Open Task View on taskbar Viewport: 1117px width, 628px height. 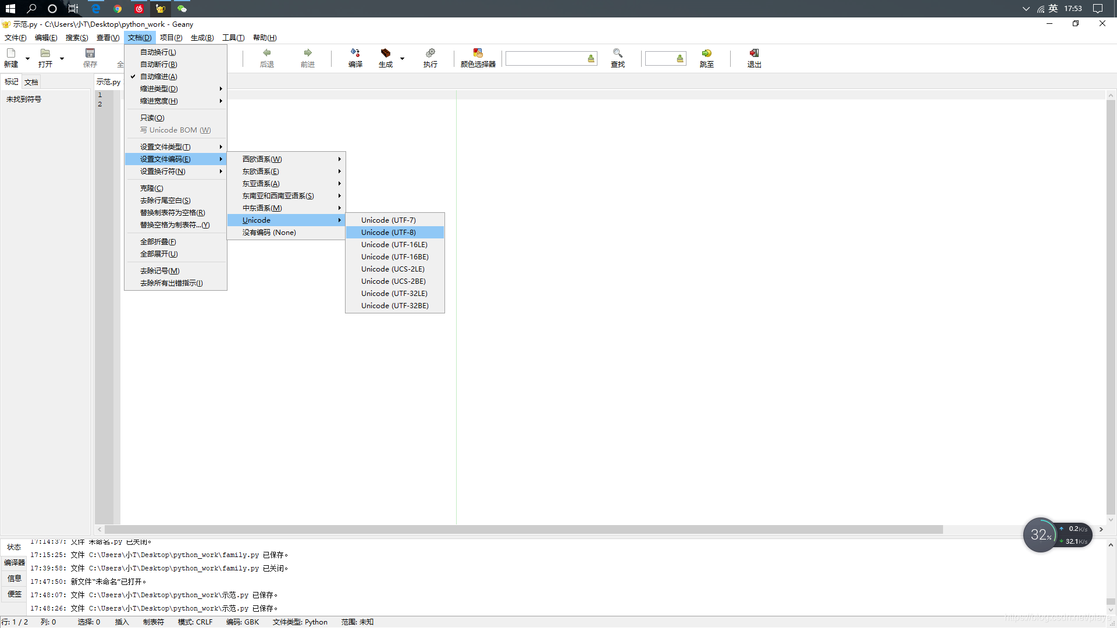pyautogui.click(x=73, y=9)
